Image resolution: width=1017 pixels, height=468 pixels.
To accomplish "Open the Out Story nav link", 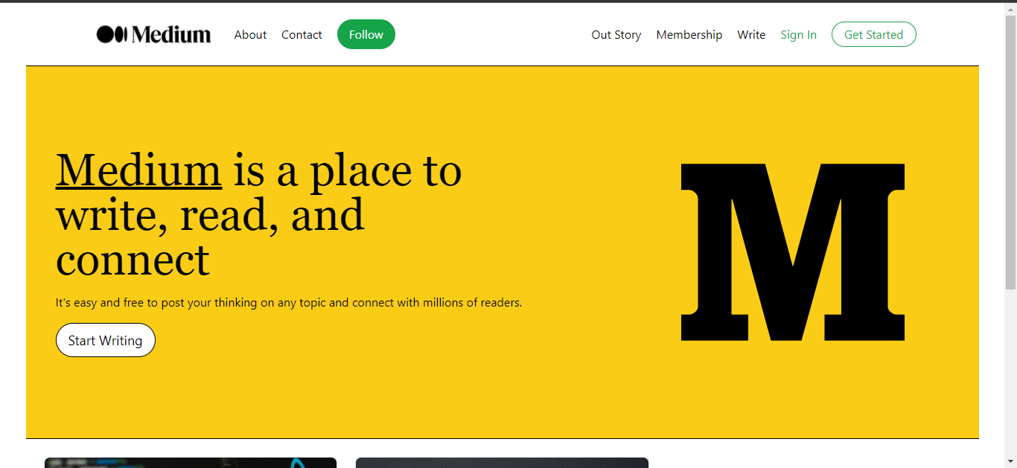I will point(616,34).
